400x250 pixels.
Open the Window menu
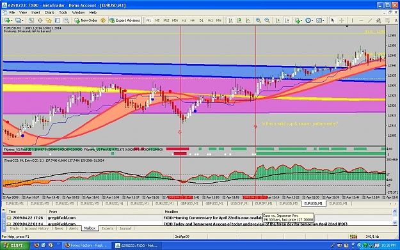tap(78, 12)
